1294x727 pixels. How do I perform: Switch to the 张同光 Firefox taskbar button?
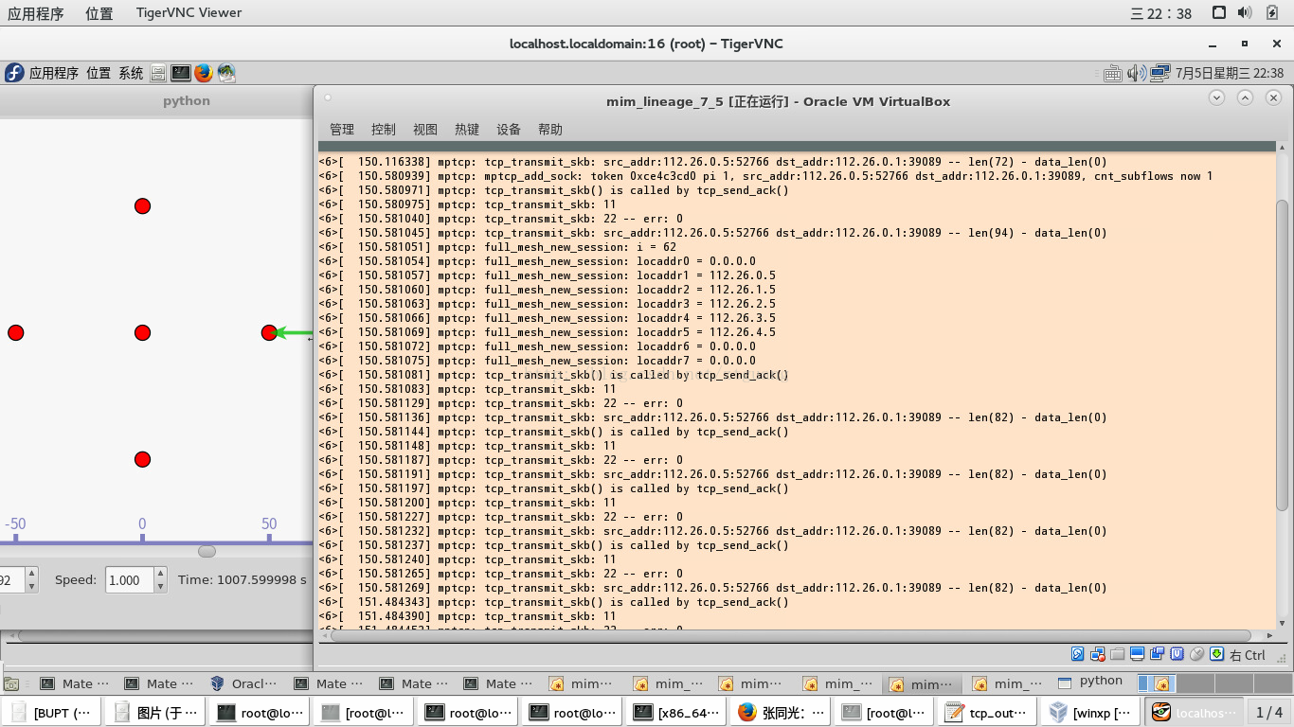coord(782,713)
